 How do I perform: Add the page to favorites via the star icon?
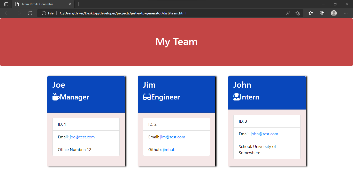coord(297,13)
